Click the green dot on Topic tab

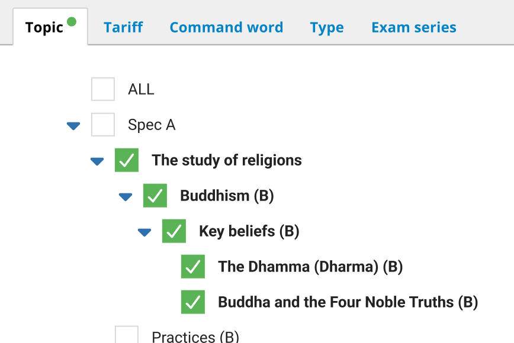point(72,22)
